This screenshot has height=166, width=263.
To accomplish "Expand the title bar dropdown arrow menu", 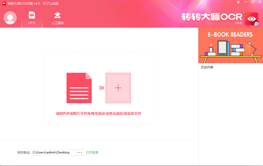I will [238, 2].
